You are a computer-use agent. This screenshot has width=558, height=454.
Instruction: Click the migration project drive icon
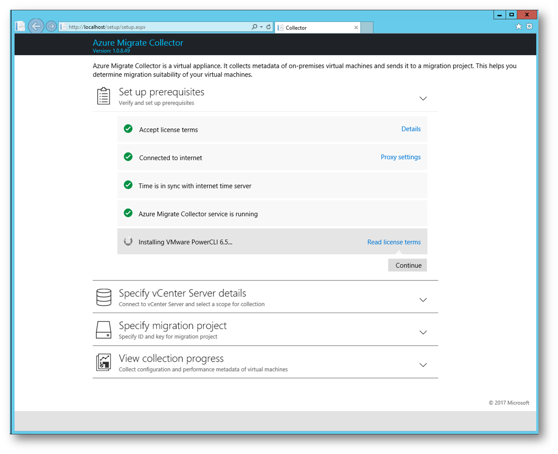point(103,330)
